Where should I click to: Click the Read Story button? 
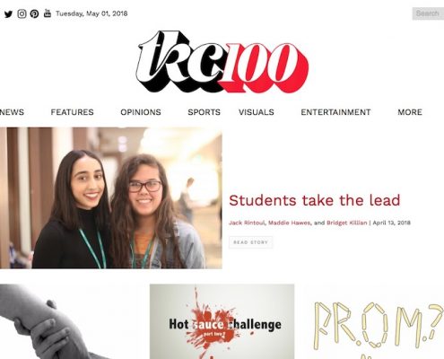[x=250, y=242]
